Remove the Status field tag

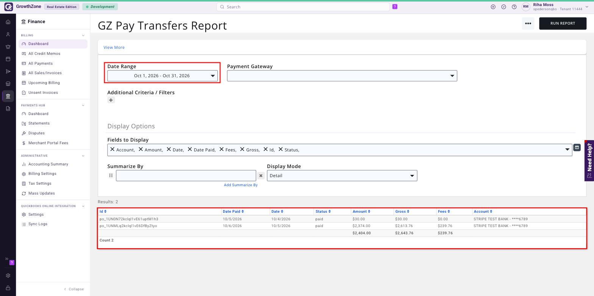coord(281,150)
